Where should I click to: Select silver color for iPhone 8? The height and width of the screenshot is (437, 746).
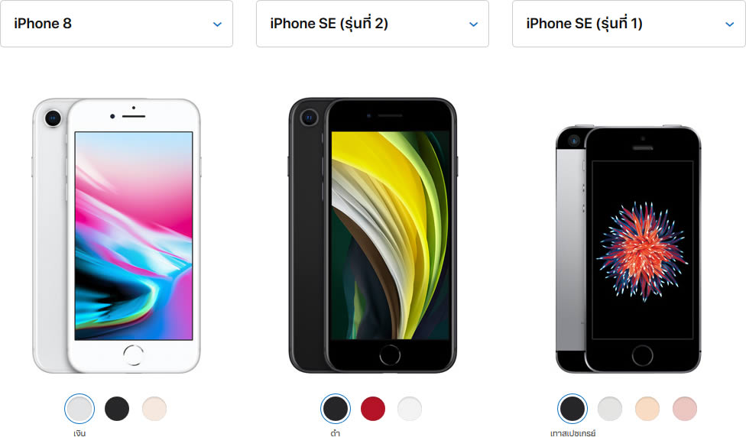tap(79, 409)
